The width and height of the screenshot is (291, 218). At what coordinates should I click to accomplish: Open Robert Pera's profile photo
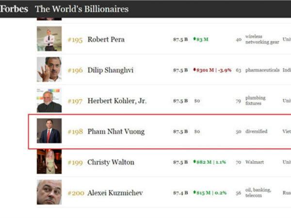coord(49,39)
